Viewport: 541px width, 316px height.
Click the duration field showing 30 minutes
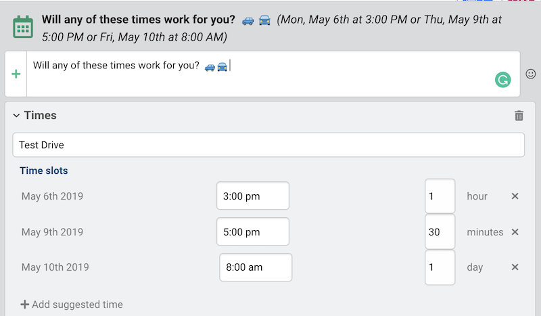tap(440, 231)
